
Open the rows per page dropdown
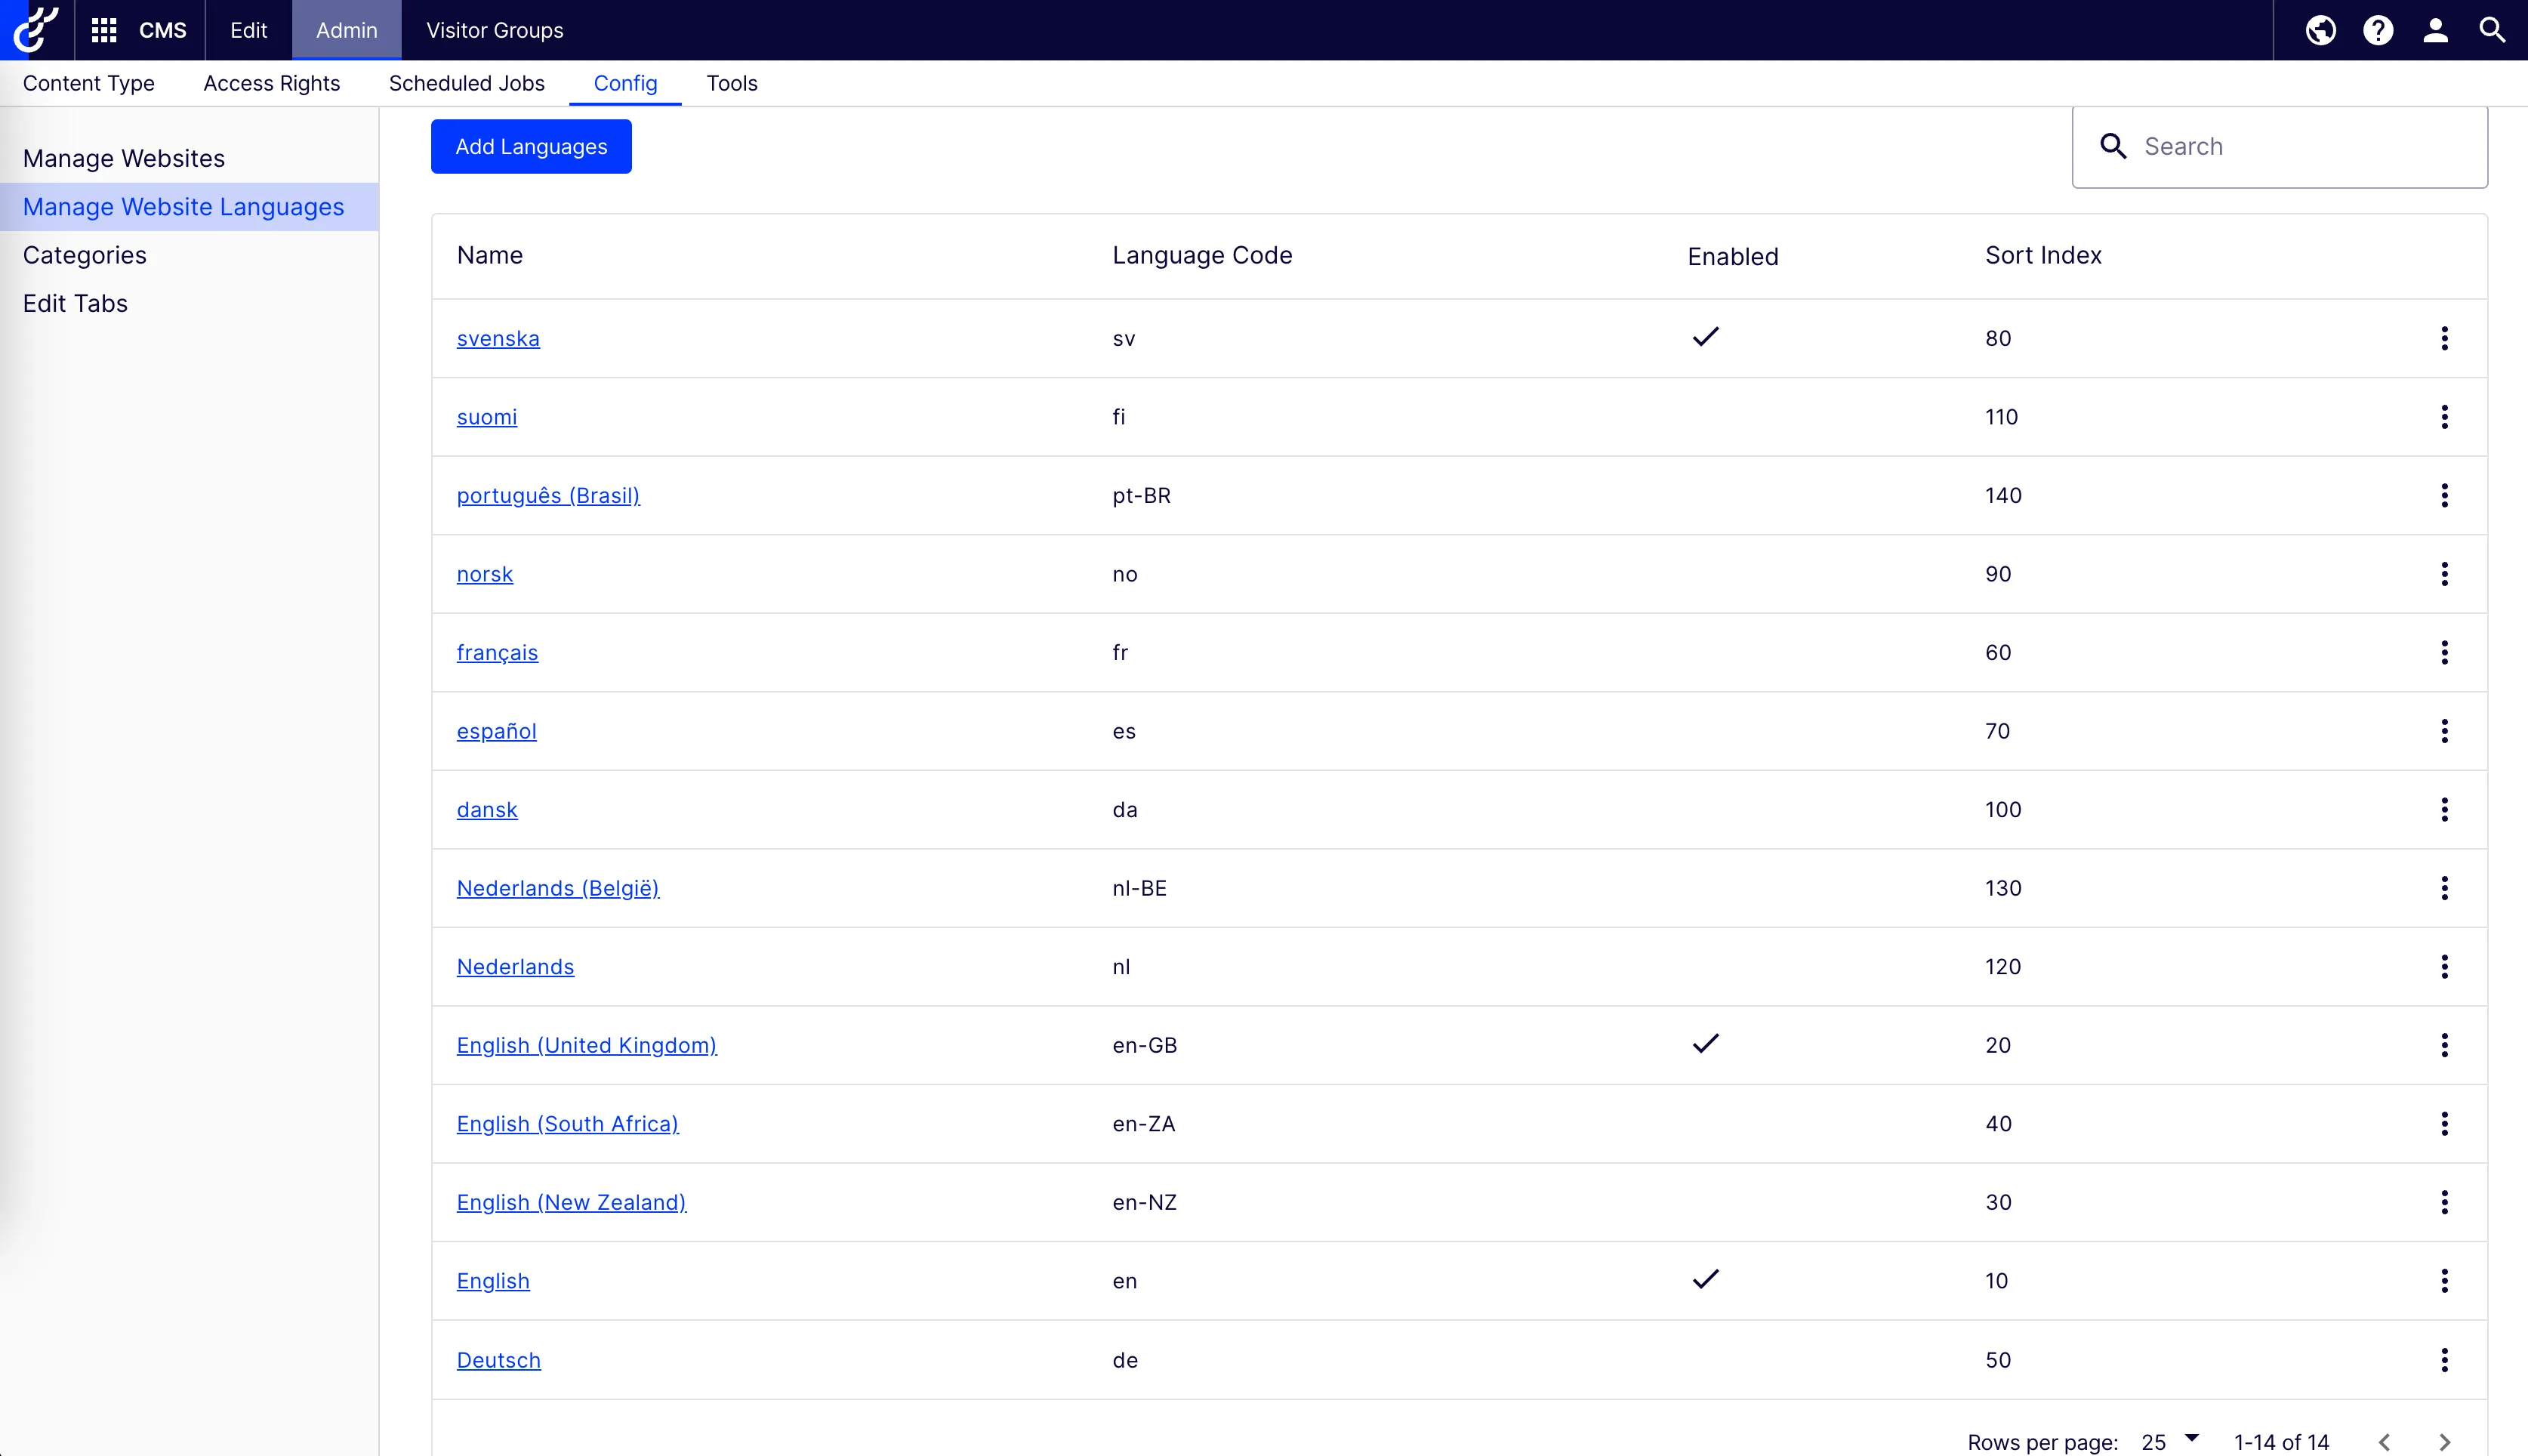click(x=2170, y=1441)
